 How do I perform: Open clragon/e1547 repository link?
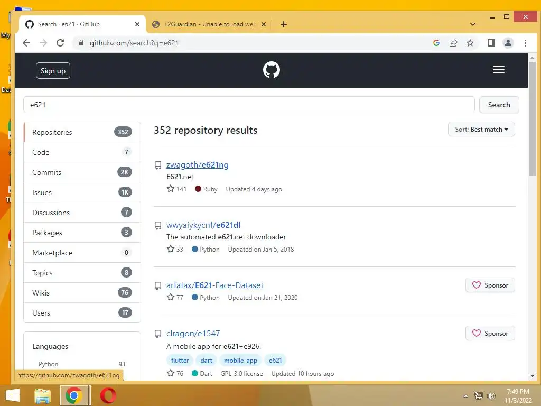coord(193,333)
